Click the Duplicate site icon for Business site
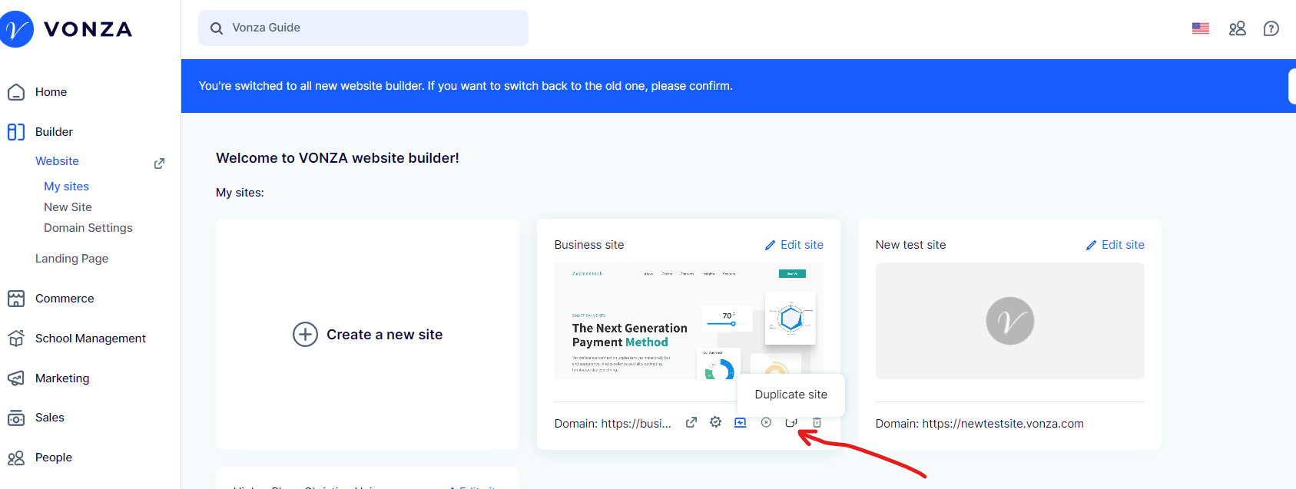The width and height of the screenshot is (1296, 489). [791, 422]
